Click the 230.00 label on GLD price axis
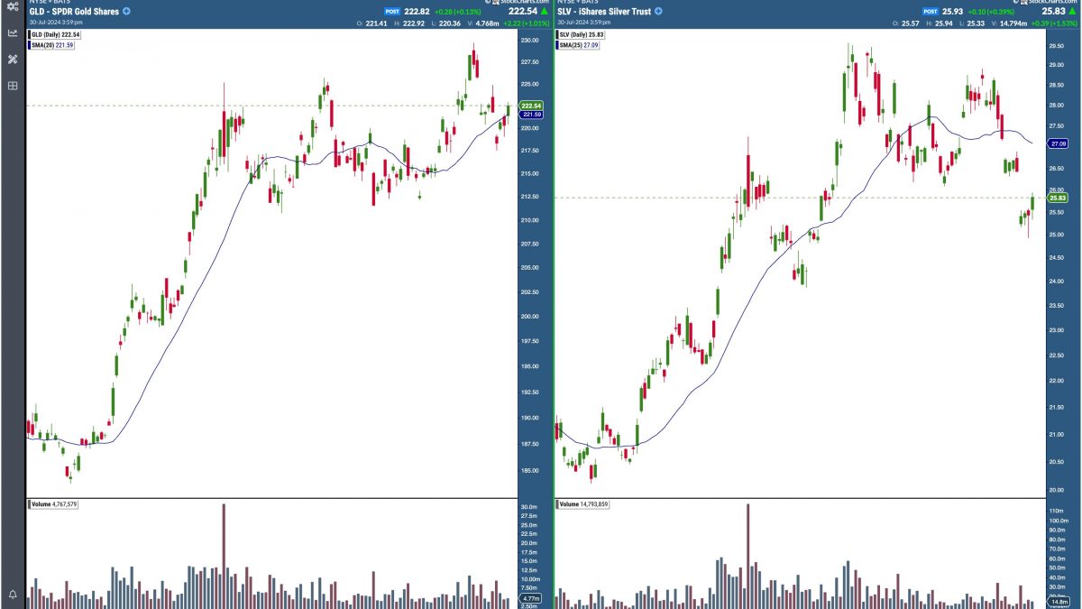The height and width of the screenshot is (609, 1082). point(530,42)
